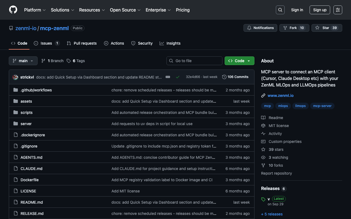Expand the commit message ellipsis icon
The height and width of the screenshot is (219, 351).
click(x=168, y=77)
